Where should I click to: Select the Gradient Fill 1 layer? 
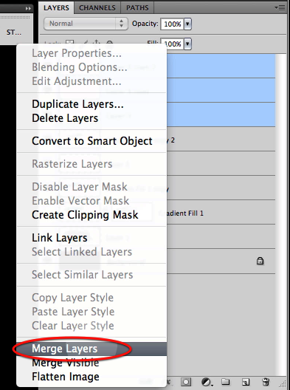221,212
